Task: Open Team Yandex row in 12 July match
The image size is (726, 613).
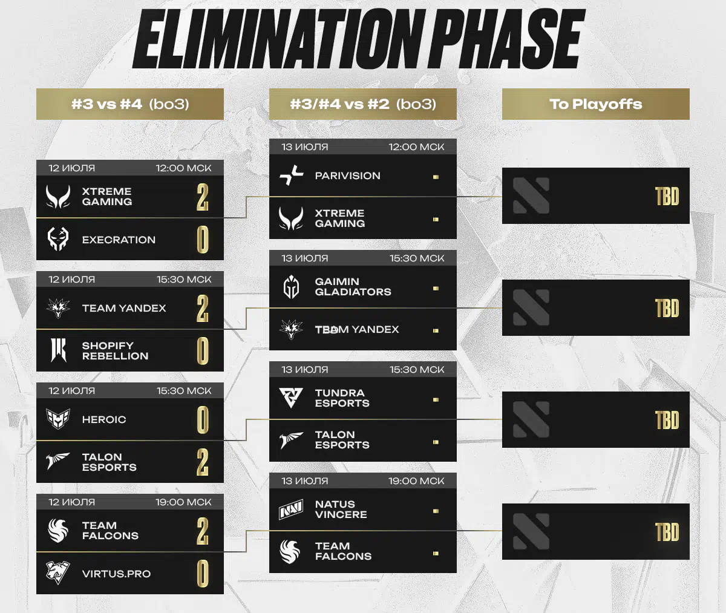Action: point(130,308)
